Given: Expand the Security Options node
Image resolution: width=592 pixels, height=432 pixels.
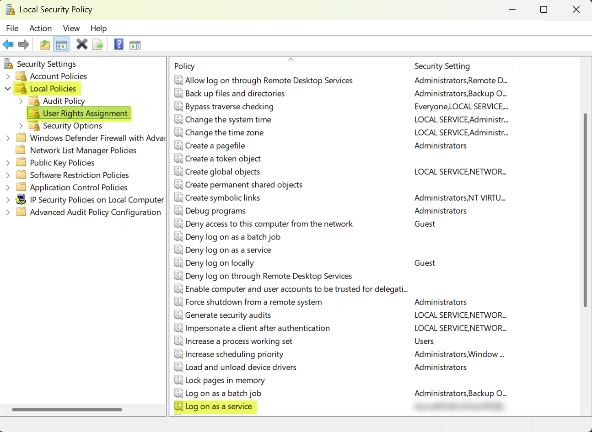Looking at the screenshot, I should (21, 126).
